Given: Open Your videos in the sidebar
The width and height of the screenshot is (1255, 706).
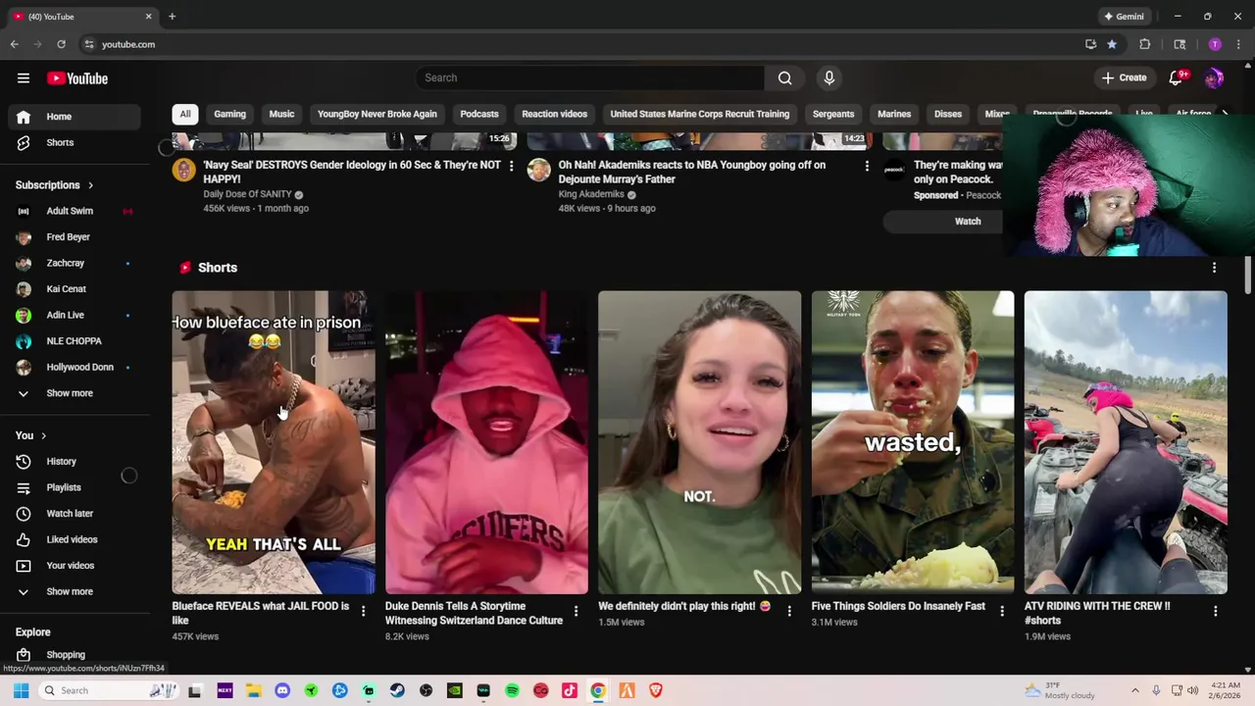Looking at the screenshot, I should (x=75, y=566).
